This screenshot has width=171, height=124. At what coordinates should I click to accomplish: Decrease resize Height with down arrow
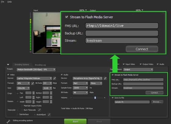[51, 103]
